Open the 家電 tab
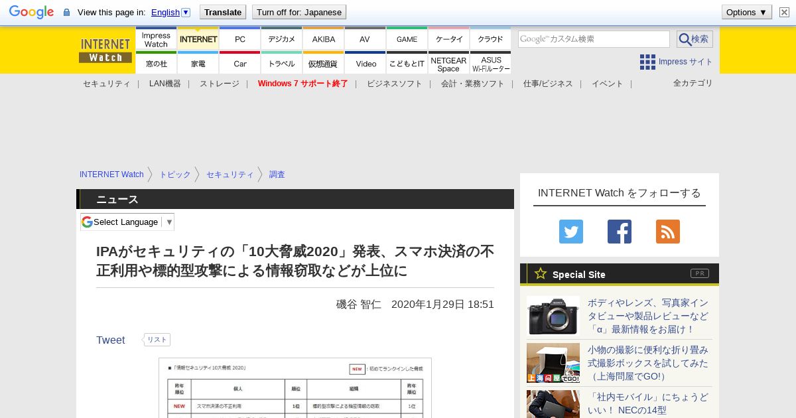Viewport: 796px width, 418px height. [x=198, y=64]
